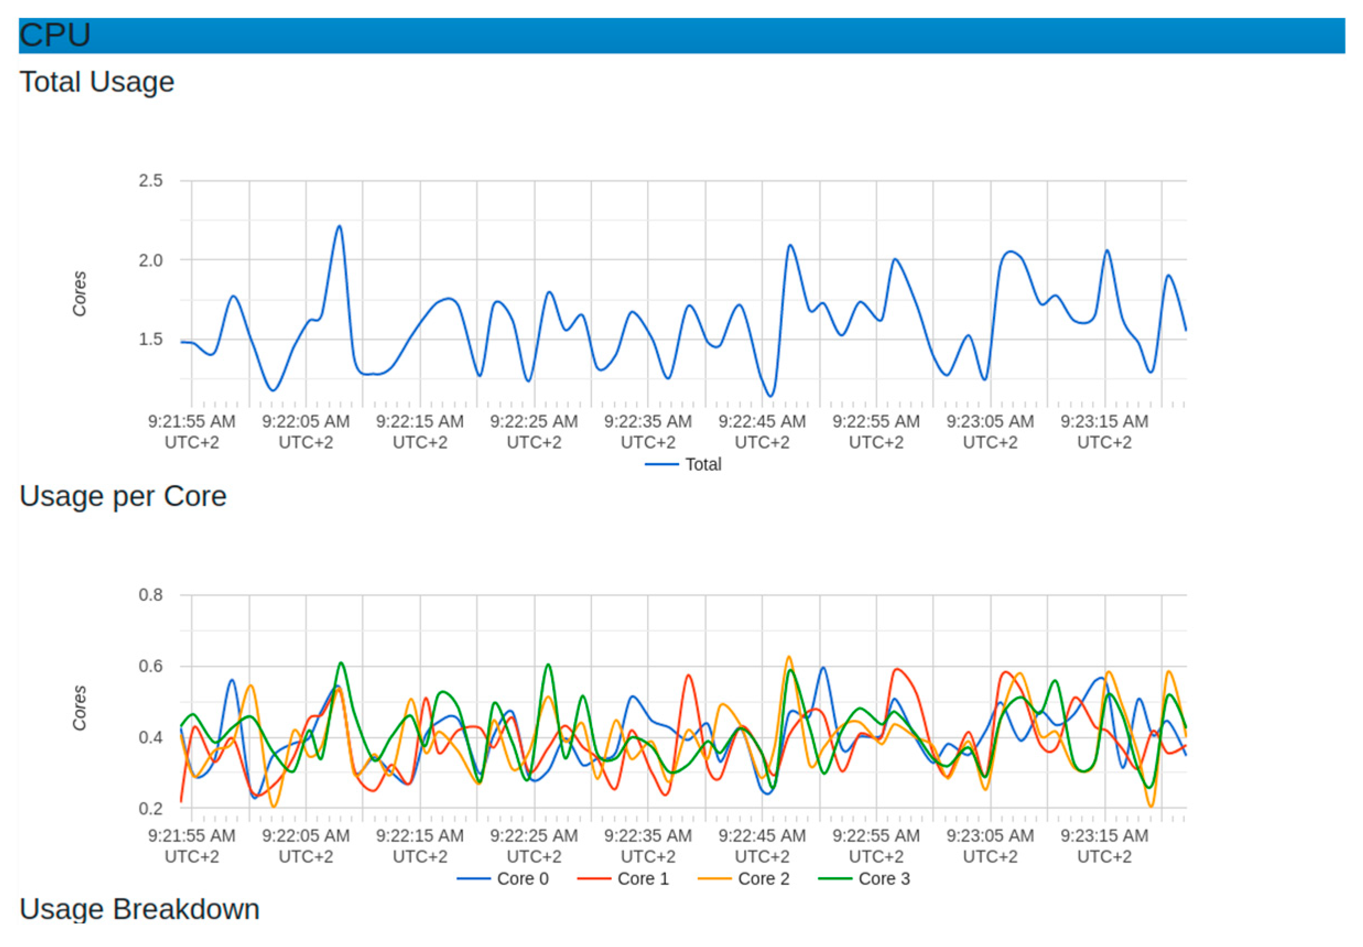This screenshot has width=1363, height=947.
Task: Click the 0.8 y-axis label in per-core chart
Action: point(151,595)
